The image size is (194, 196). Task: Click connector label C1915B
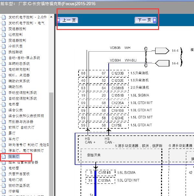click(x=118, y=111)
